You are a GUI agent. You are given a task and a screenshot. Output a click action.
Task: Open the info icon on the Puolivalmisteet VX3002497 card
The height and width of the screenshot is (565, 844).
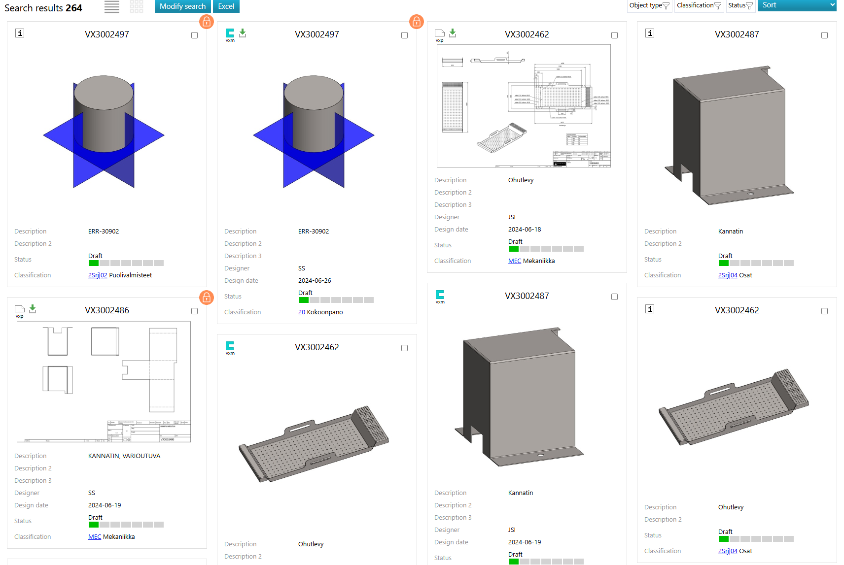[x=20, y=33]
